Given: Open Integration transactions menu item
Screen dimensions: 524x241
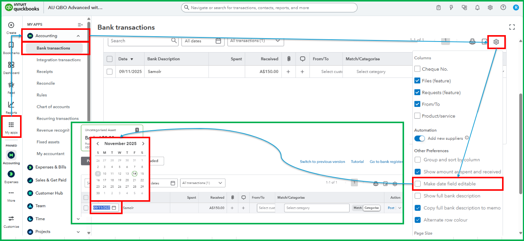Looking at the screenshot, I should click(x=59, y=60).
